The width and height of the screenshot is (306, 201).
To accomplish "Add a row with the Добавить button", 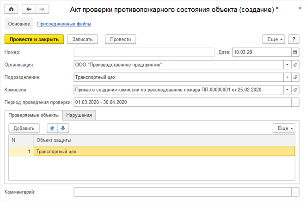I will coord(24,128).
